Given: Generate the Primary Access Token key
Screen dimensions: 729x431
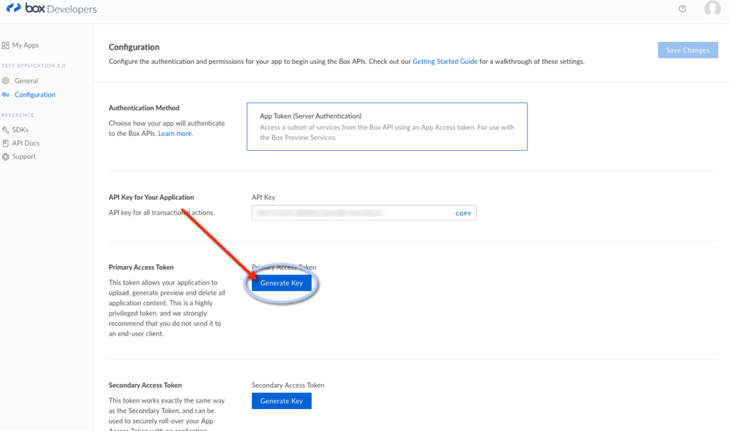Looking at the screenshot, I should (282, 283).
